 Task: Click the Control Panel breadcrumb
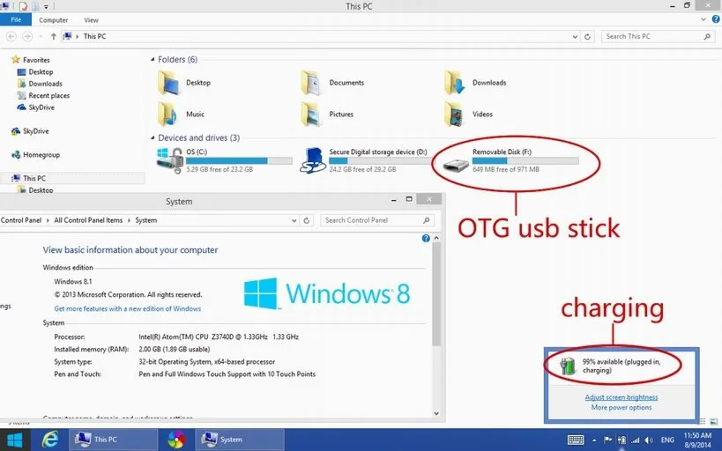[x=21, y=220]
